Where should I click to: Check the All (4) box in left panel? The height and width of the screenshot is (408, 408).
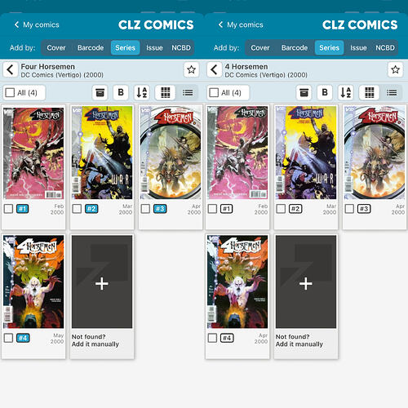[x=10, y=93]
